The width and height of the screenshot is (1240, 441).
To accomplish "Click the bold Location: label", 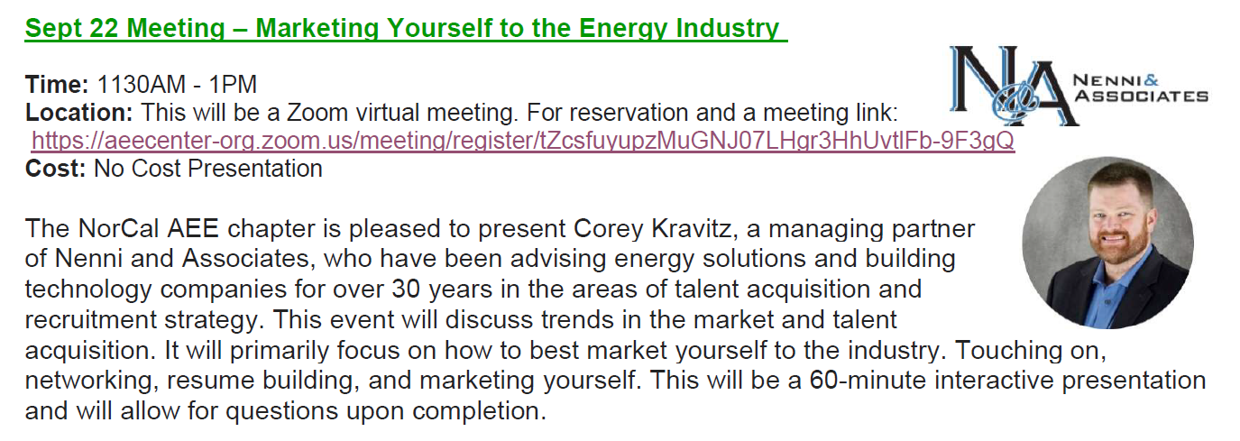I will tap(79, 113).
